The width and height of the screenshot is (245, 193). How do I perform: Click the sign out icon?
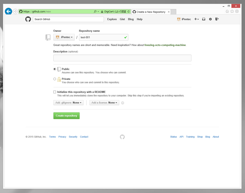217,19
